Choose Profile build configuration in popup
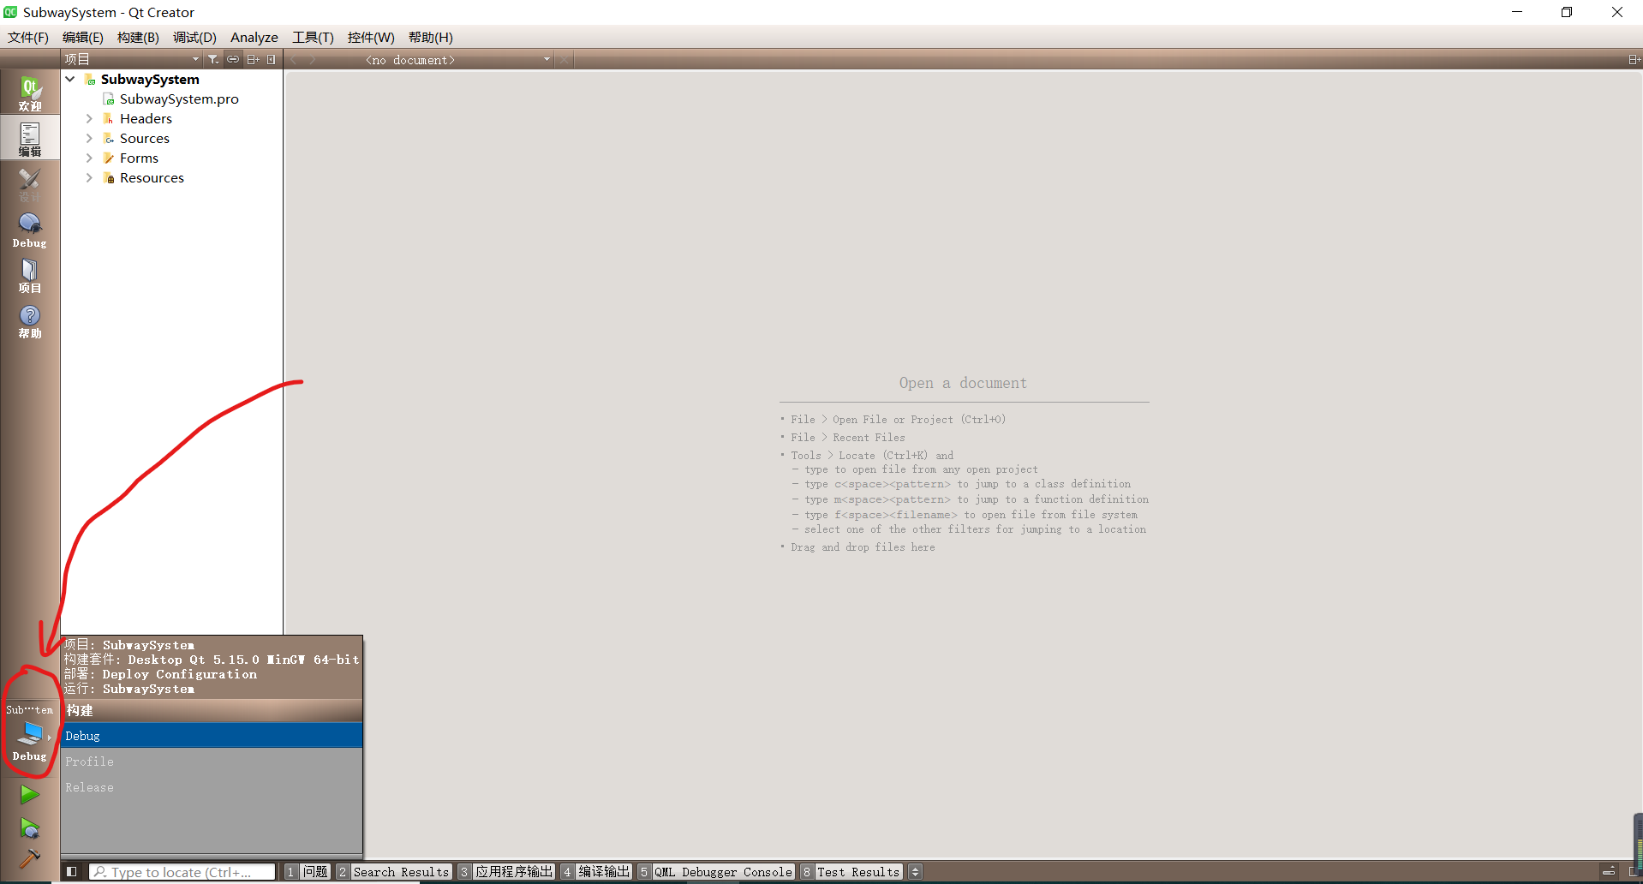Screen dimensions: 1643x884 (x=212, y=762)
